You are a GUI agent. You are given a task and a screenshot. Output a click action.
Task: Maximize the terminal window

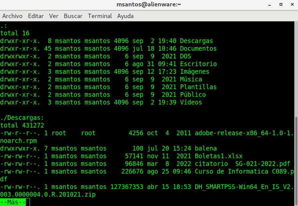point(281,5)
